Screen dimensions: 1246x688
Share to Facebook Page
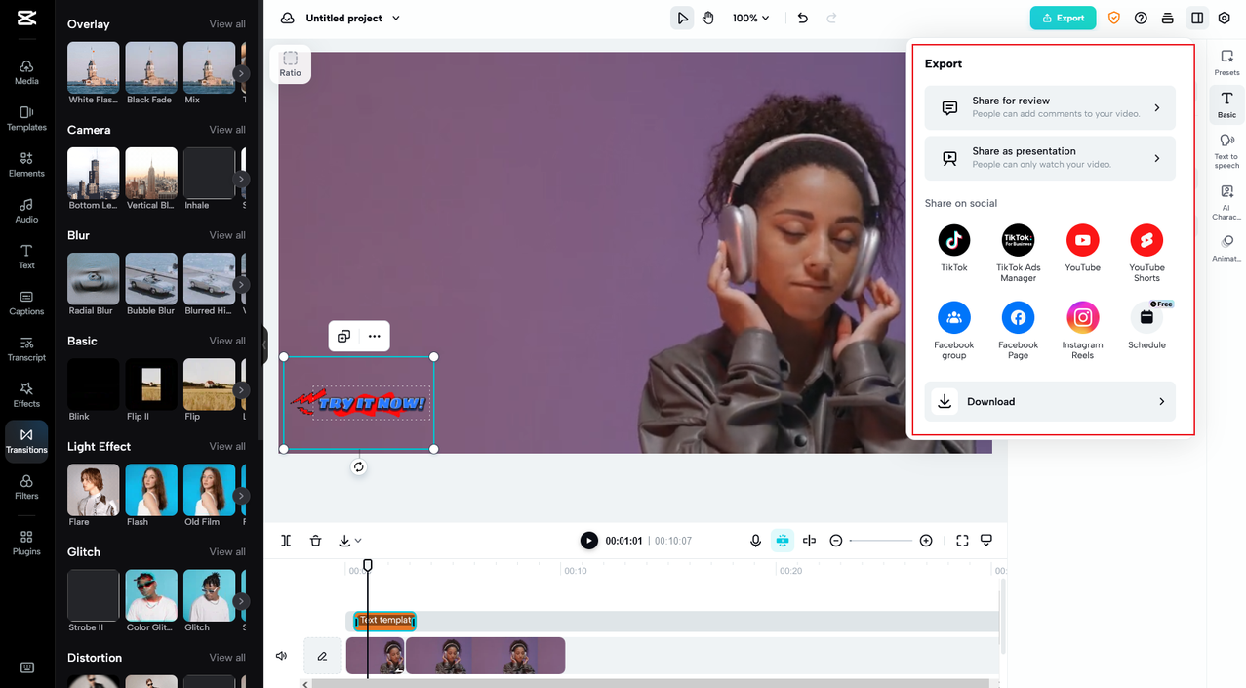point(1018,330)
